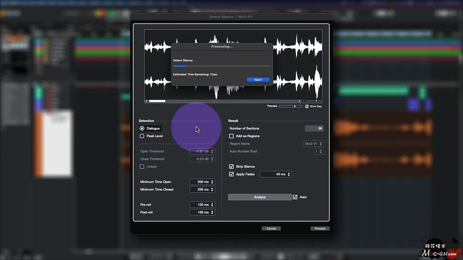Toggle the Apply Fades checkbox
The image size is (463, 260).
point(231,174)
